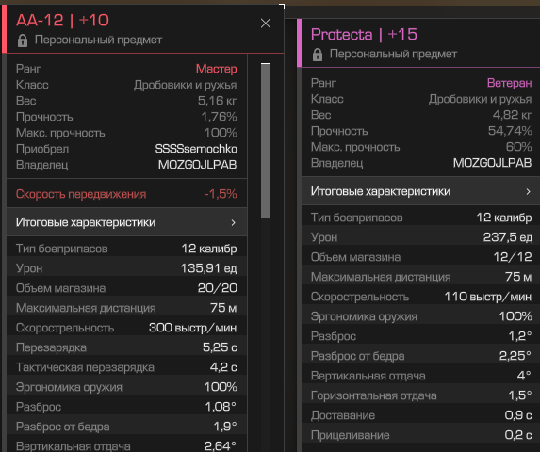Click the 54,74% durability value
The width and height of the screenshot is (540, 452).
pyautogui.click(x=510, y=131)
